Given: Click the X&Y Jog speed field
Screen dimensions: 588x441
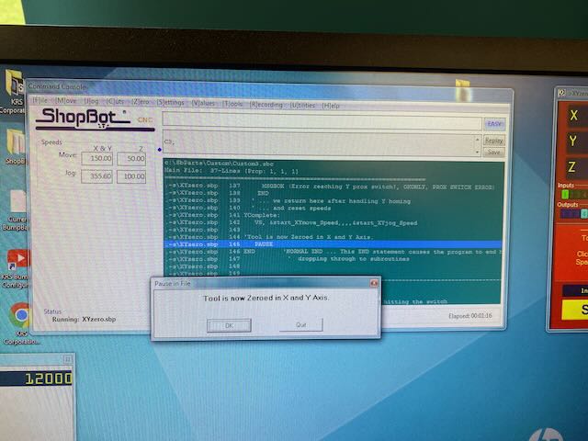Looking at the screenshot, I should [96, 176].
